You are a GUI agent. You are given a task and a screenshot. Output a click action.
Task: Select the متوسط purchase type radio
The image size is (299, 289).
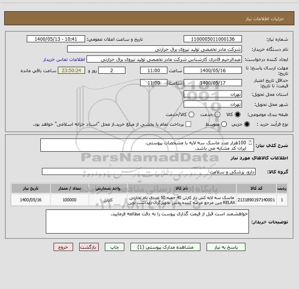[224, 124]
